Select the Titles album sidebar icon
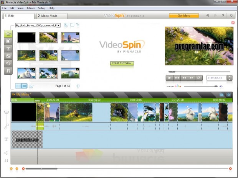This screenshot has width=238, height=178. point(8,49)
